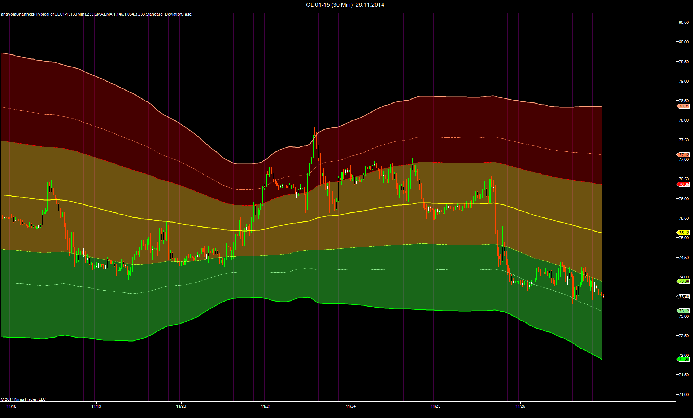Select the 74,50 price level label
The width and height of the screenshot is (693, 418).
coord(684,258)
